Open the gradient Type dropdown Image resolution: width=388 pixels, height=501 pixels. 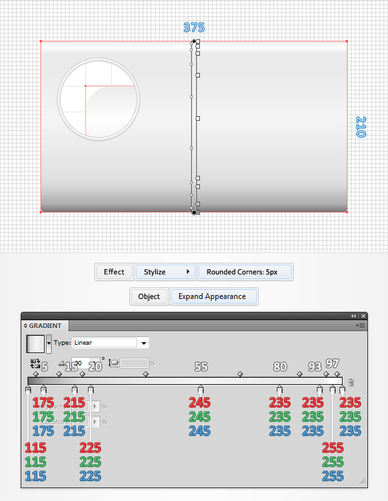[111, 343]
